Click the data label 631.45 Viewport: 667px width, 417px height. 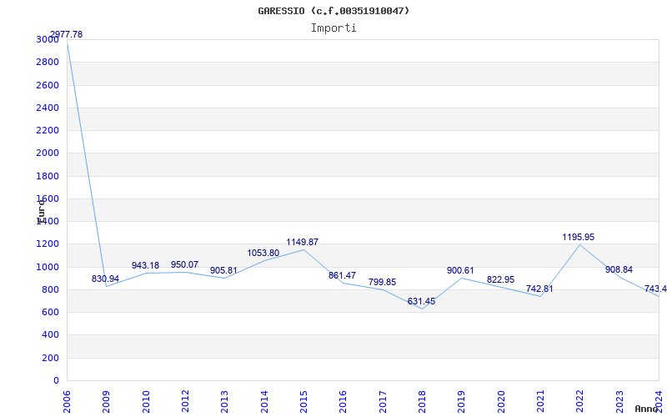tap(421, 302)
